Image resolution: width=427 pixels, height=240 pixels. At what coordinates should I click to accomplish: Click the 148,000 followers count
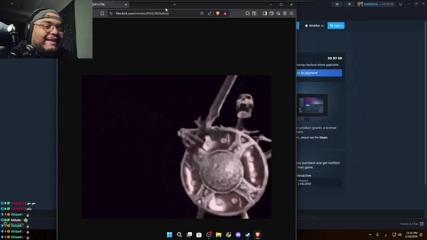coord(304,184)
